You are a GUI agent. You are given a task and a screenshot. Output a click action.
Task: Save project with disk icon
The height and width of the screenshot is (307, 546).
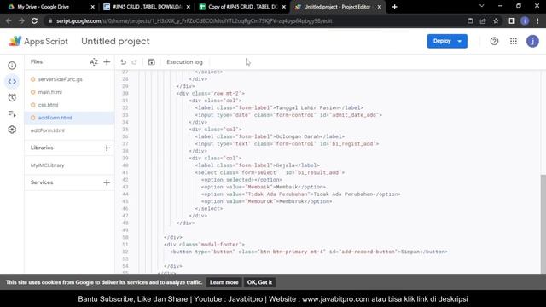click(152, 62)
